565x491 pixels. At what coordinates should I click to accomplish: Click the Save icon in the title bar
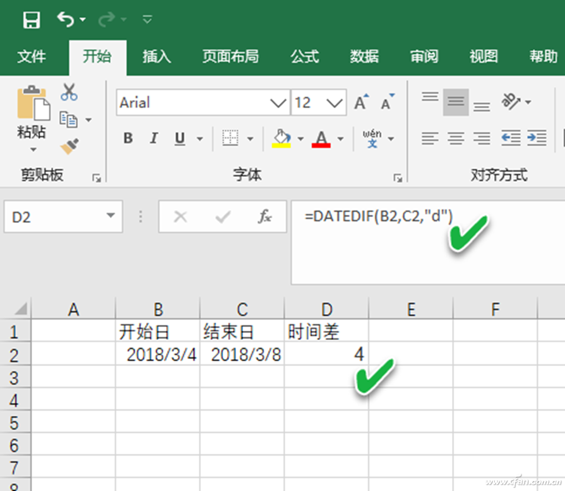pyautogui.click(x=32, y=20)
